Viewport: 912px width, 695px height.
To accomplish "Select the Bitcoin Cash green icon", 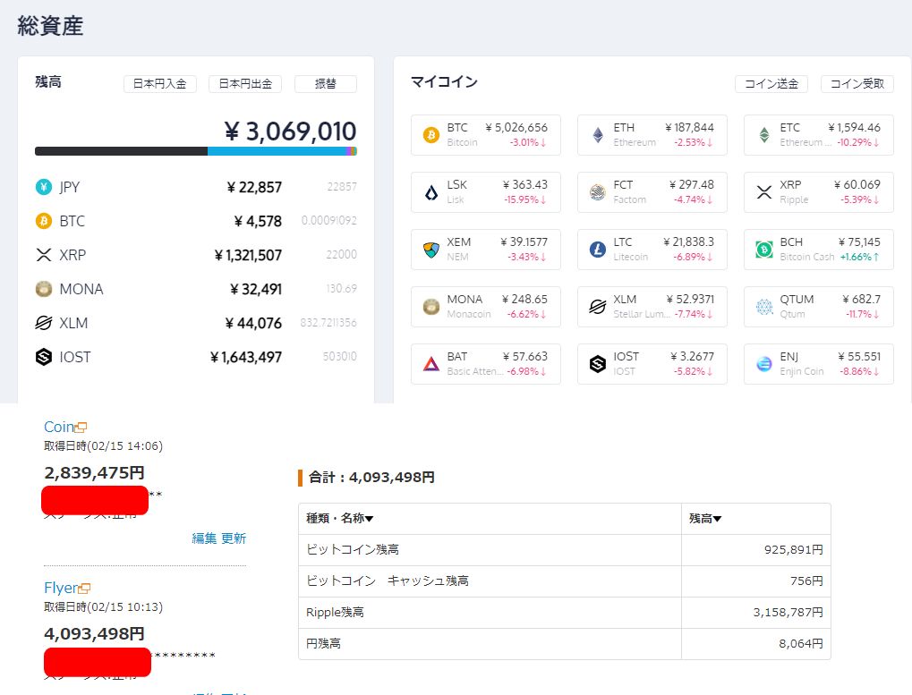I will (763, 250).
